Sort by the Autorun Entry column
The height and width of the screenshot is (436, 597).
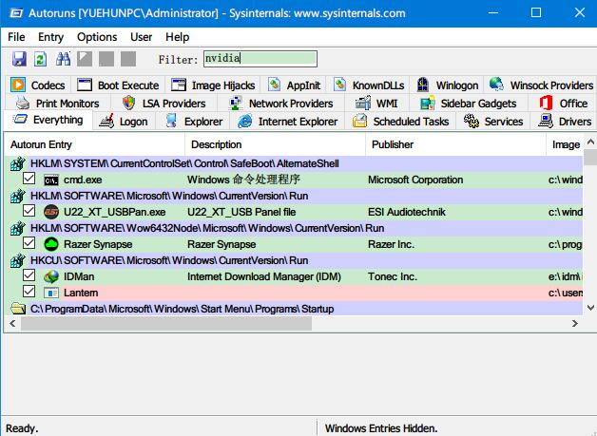pyautogui.click(x=95, y=144)
